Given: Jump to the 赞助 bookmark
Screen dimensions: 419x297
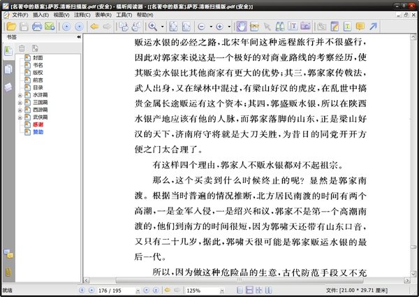Looking at the screenshot, I should click(38, 132).
